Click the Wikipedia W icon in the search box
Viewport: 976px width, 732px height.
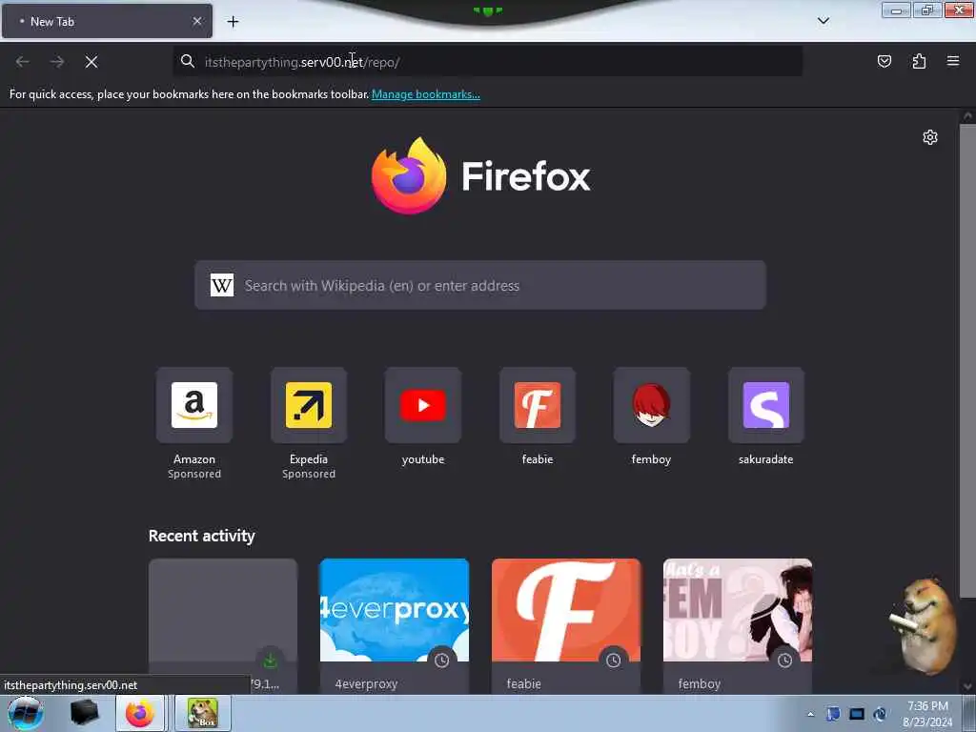coord(221,285)
